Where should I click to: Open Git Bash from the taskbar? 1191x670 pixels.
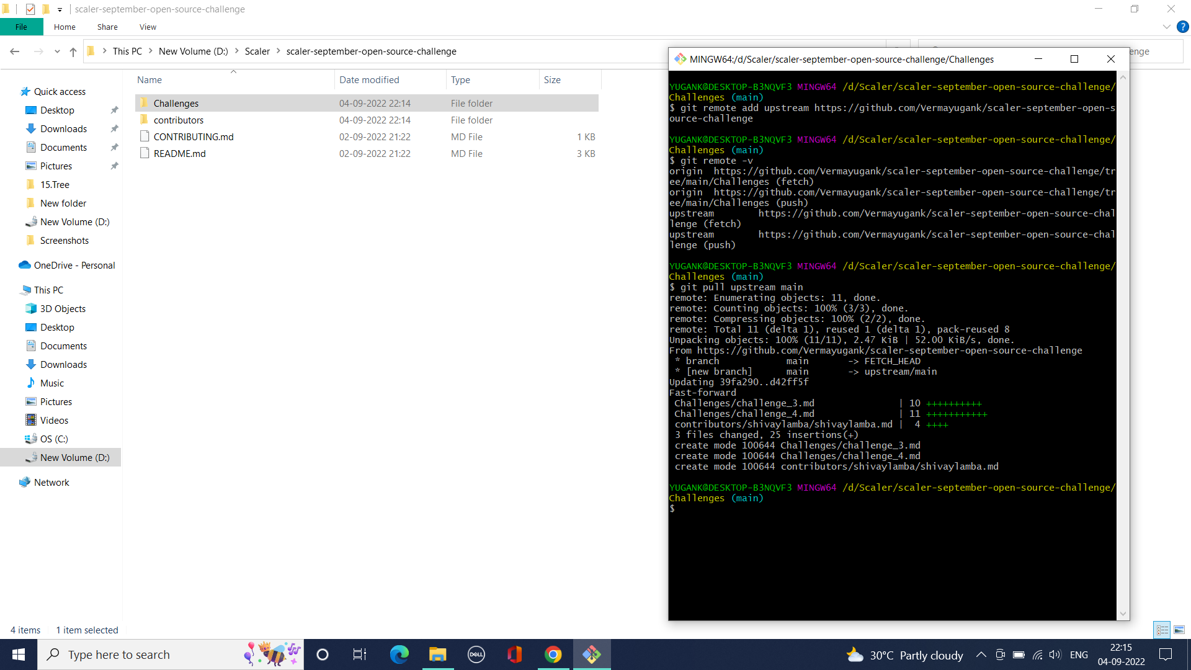coord(592,654)
